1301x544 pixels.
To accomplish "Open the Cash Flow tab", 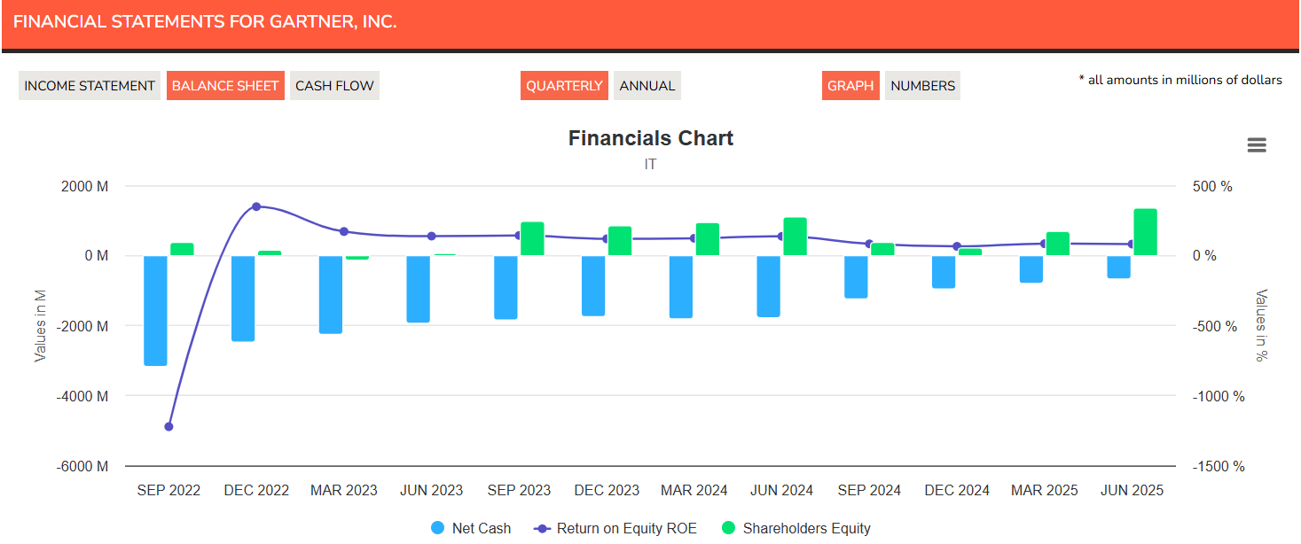I will (334, 86).
